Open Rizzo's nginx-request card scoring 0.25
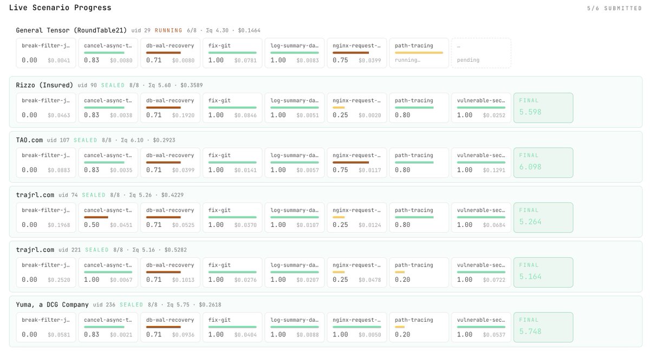 click(357, 108)
